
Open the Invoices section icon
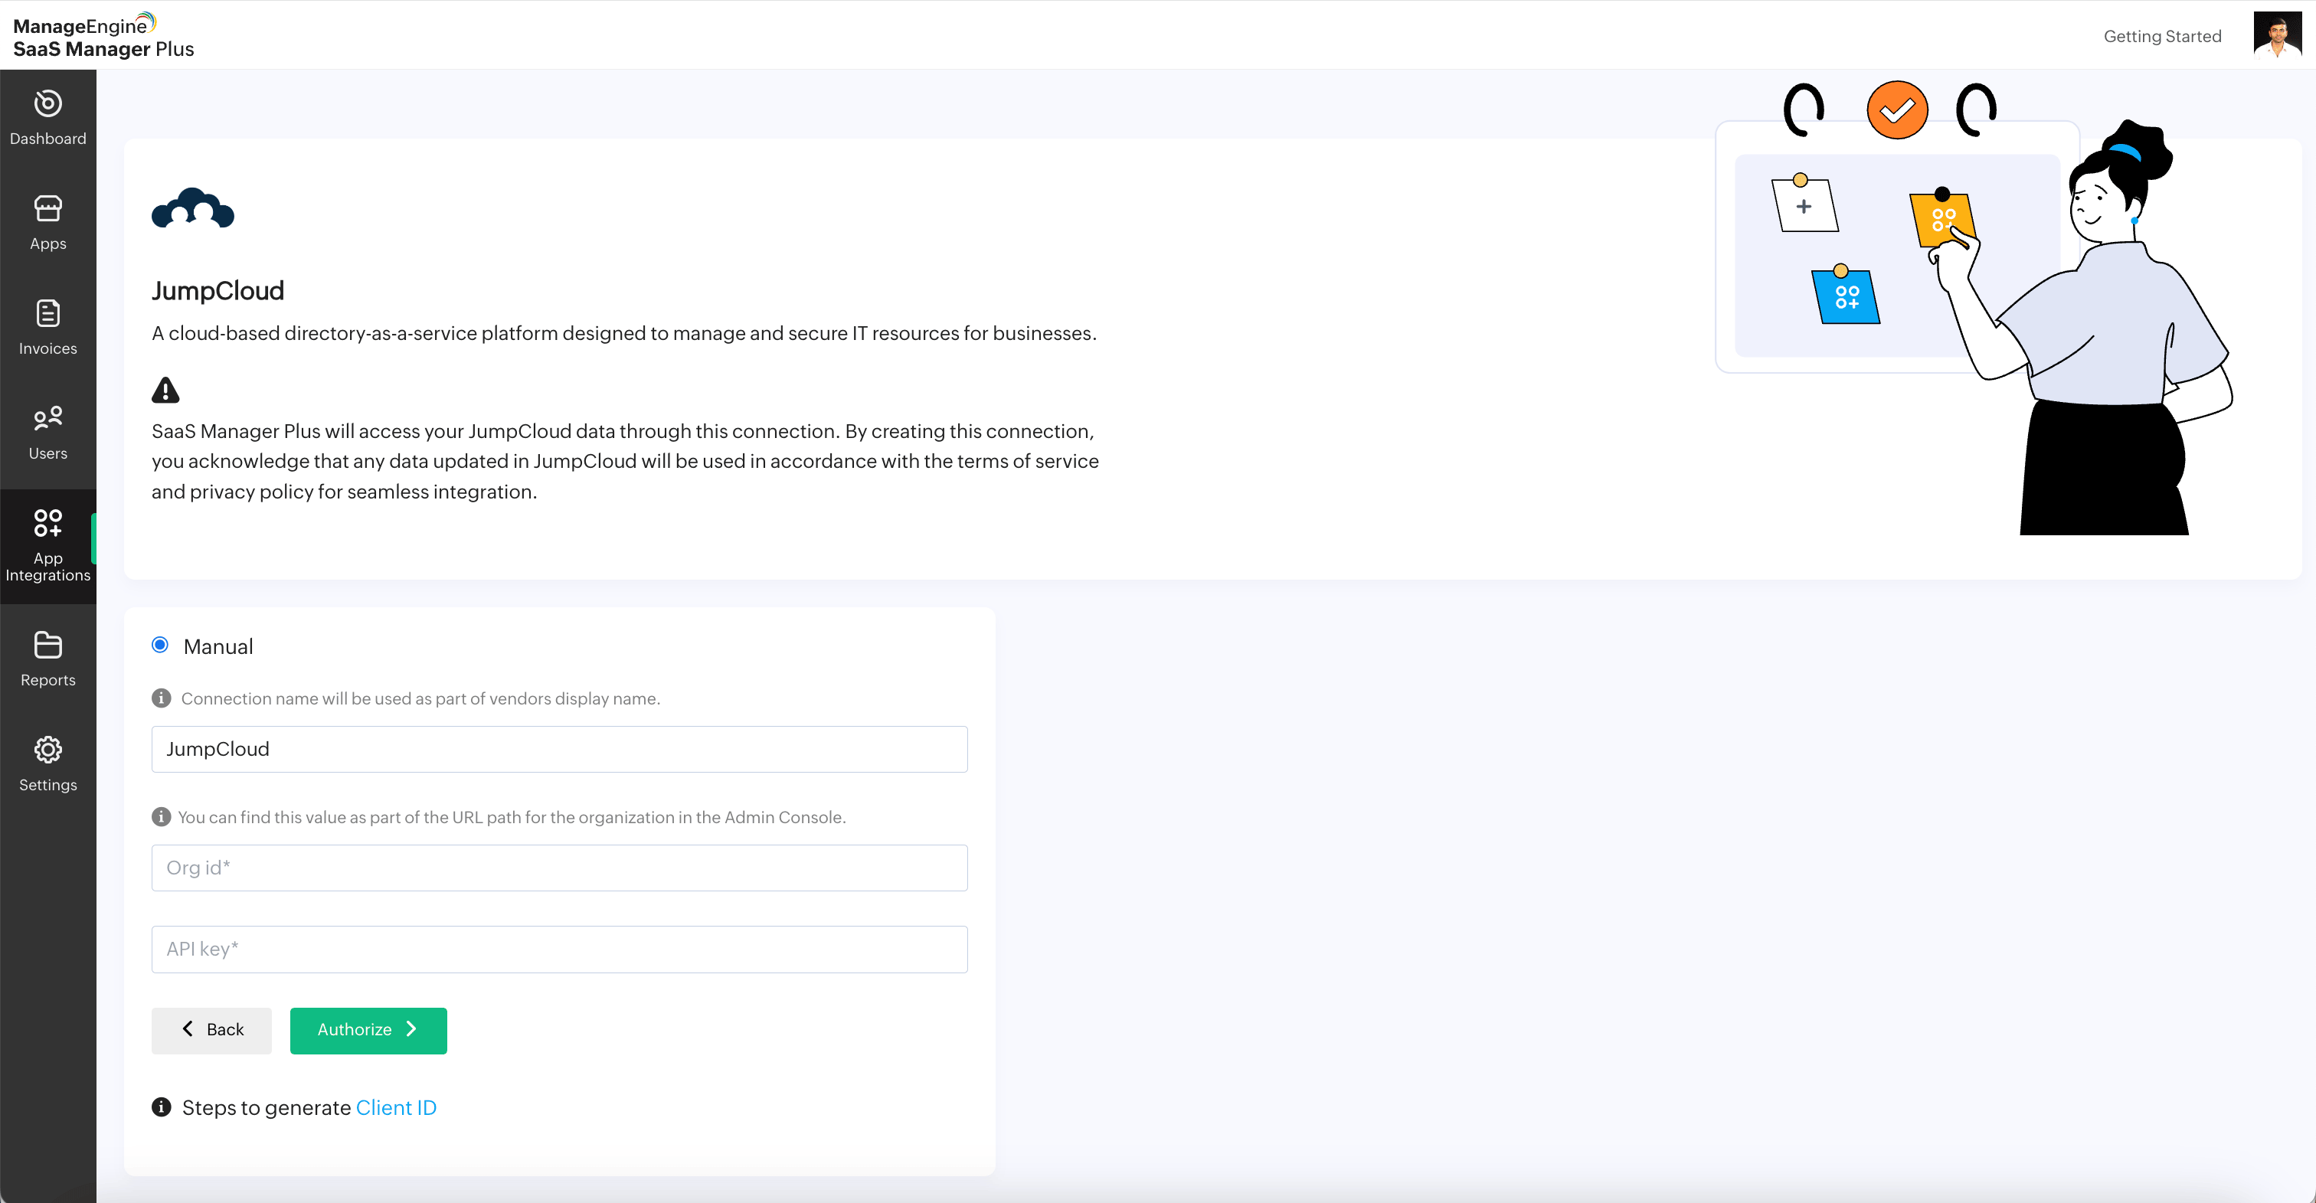tap(47, 315)
